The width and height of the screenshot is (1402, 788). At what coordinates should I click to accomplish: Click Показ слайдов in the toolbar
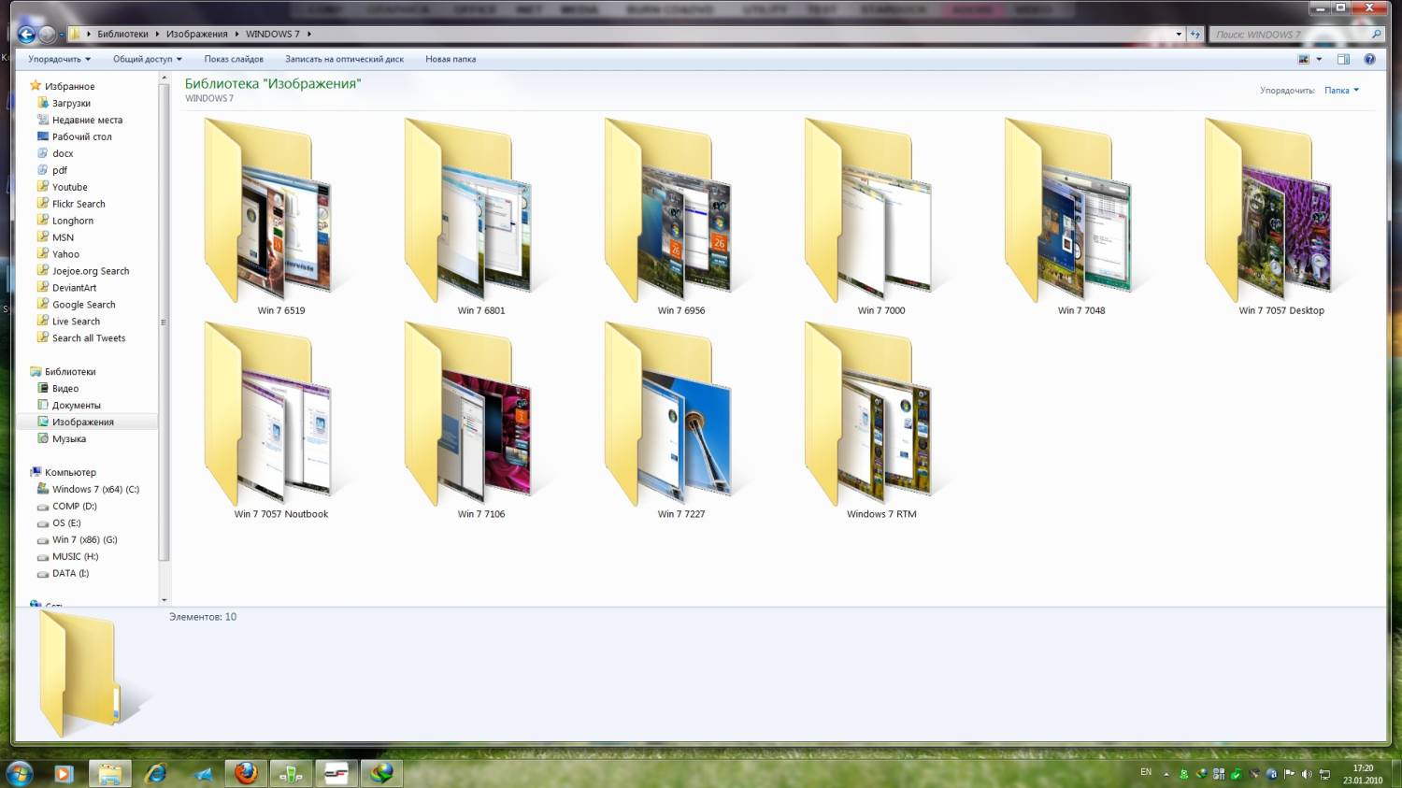(234, 59)
